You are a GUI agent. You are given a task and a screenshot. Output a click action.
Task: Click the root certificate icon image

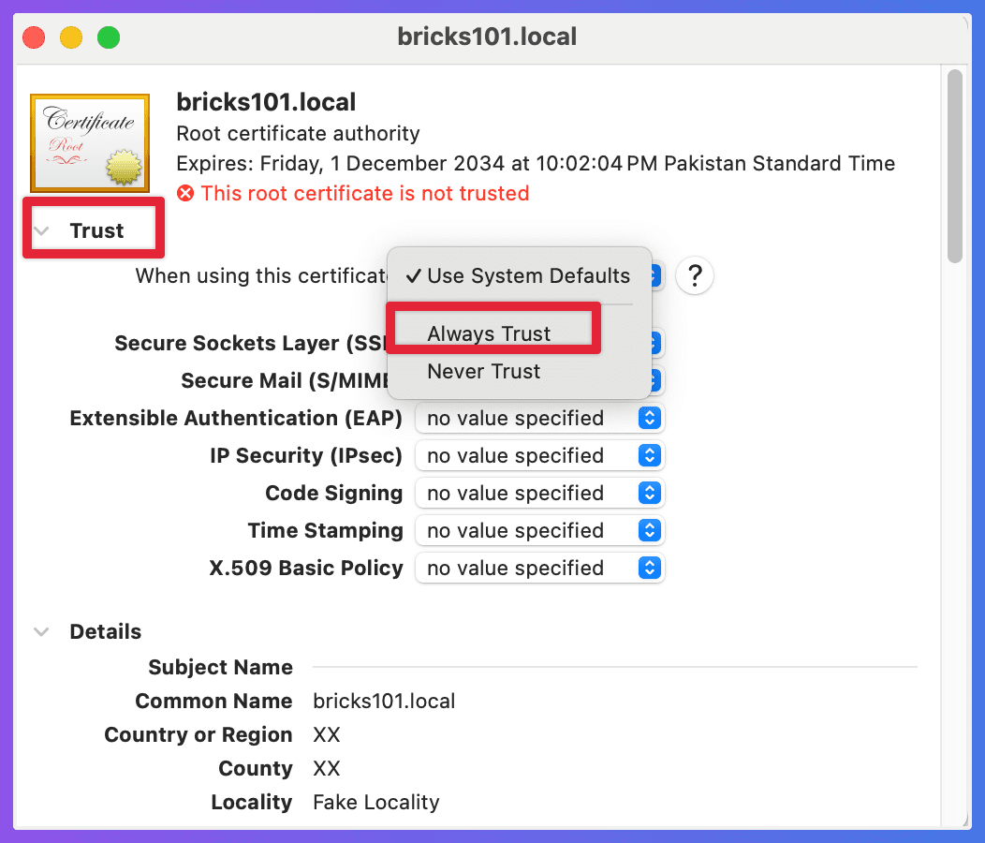click(90, 142)
